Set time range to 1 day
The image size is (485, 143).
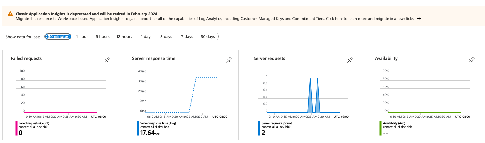click(145, 37)
